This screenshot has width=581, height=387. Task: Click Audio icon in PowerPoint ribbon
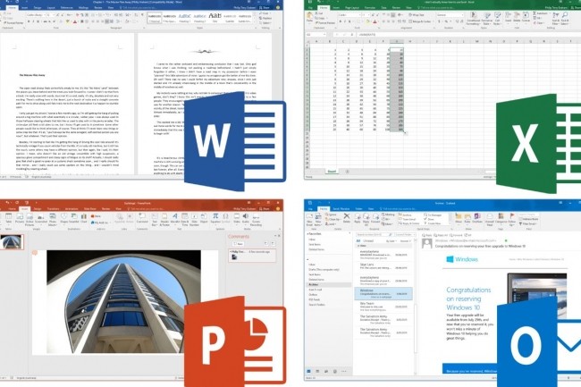point(245,218)
